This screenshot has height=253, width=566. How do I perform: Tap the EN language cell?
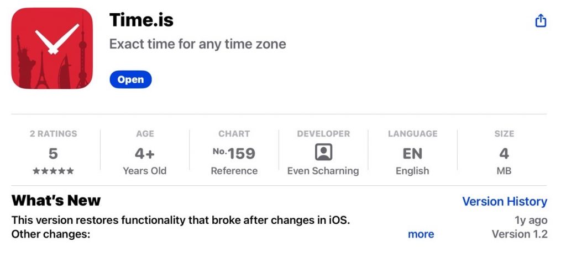[x=412, y=153]
